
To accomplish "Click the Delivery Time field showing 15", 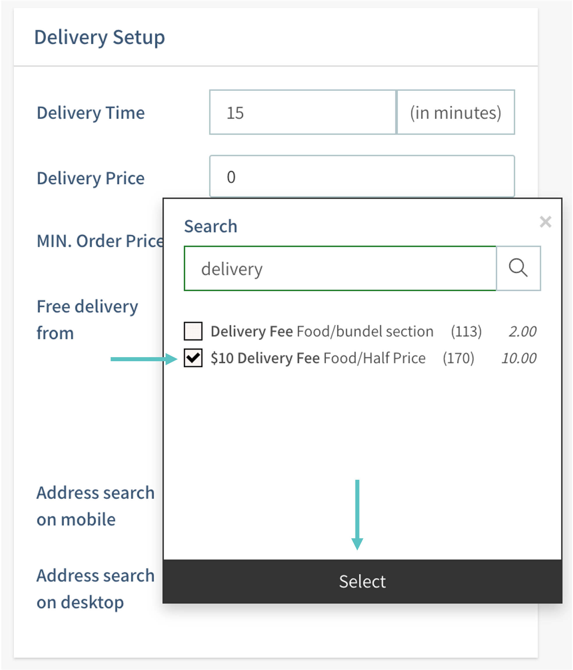I will [x=302, y=112].
